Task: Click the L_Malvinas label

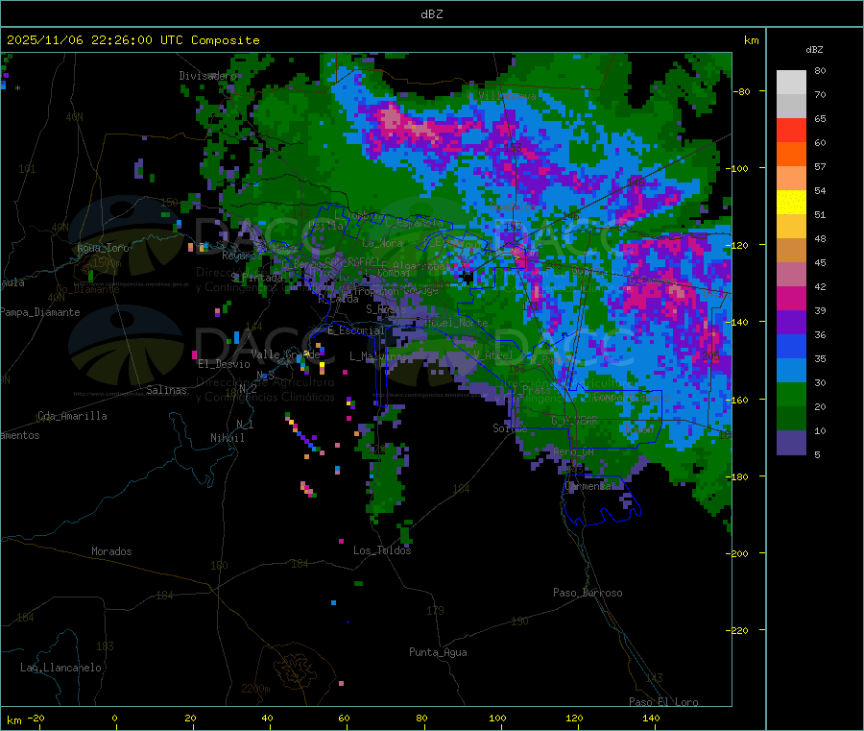Action: [378, 356]
